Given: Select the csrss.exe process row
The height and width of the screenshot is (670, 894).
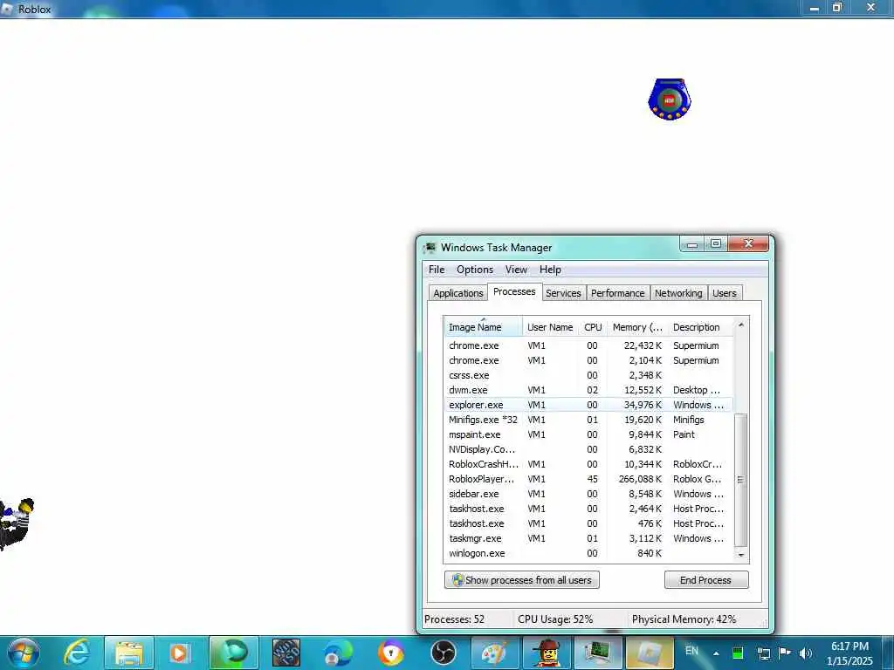Looking at the screenshot, I should (588, 375).
